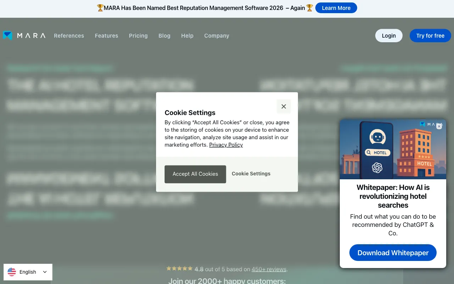Click the whitepaper title about hotel searches
Image resolution: width=454 pixels, height=284 pixels.
393,196
